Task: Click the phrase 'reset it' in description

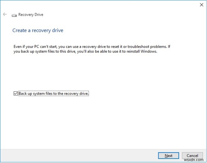Action: (x=121, y=47)
